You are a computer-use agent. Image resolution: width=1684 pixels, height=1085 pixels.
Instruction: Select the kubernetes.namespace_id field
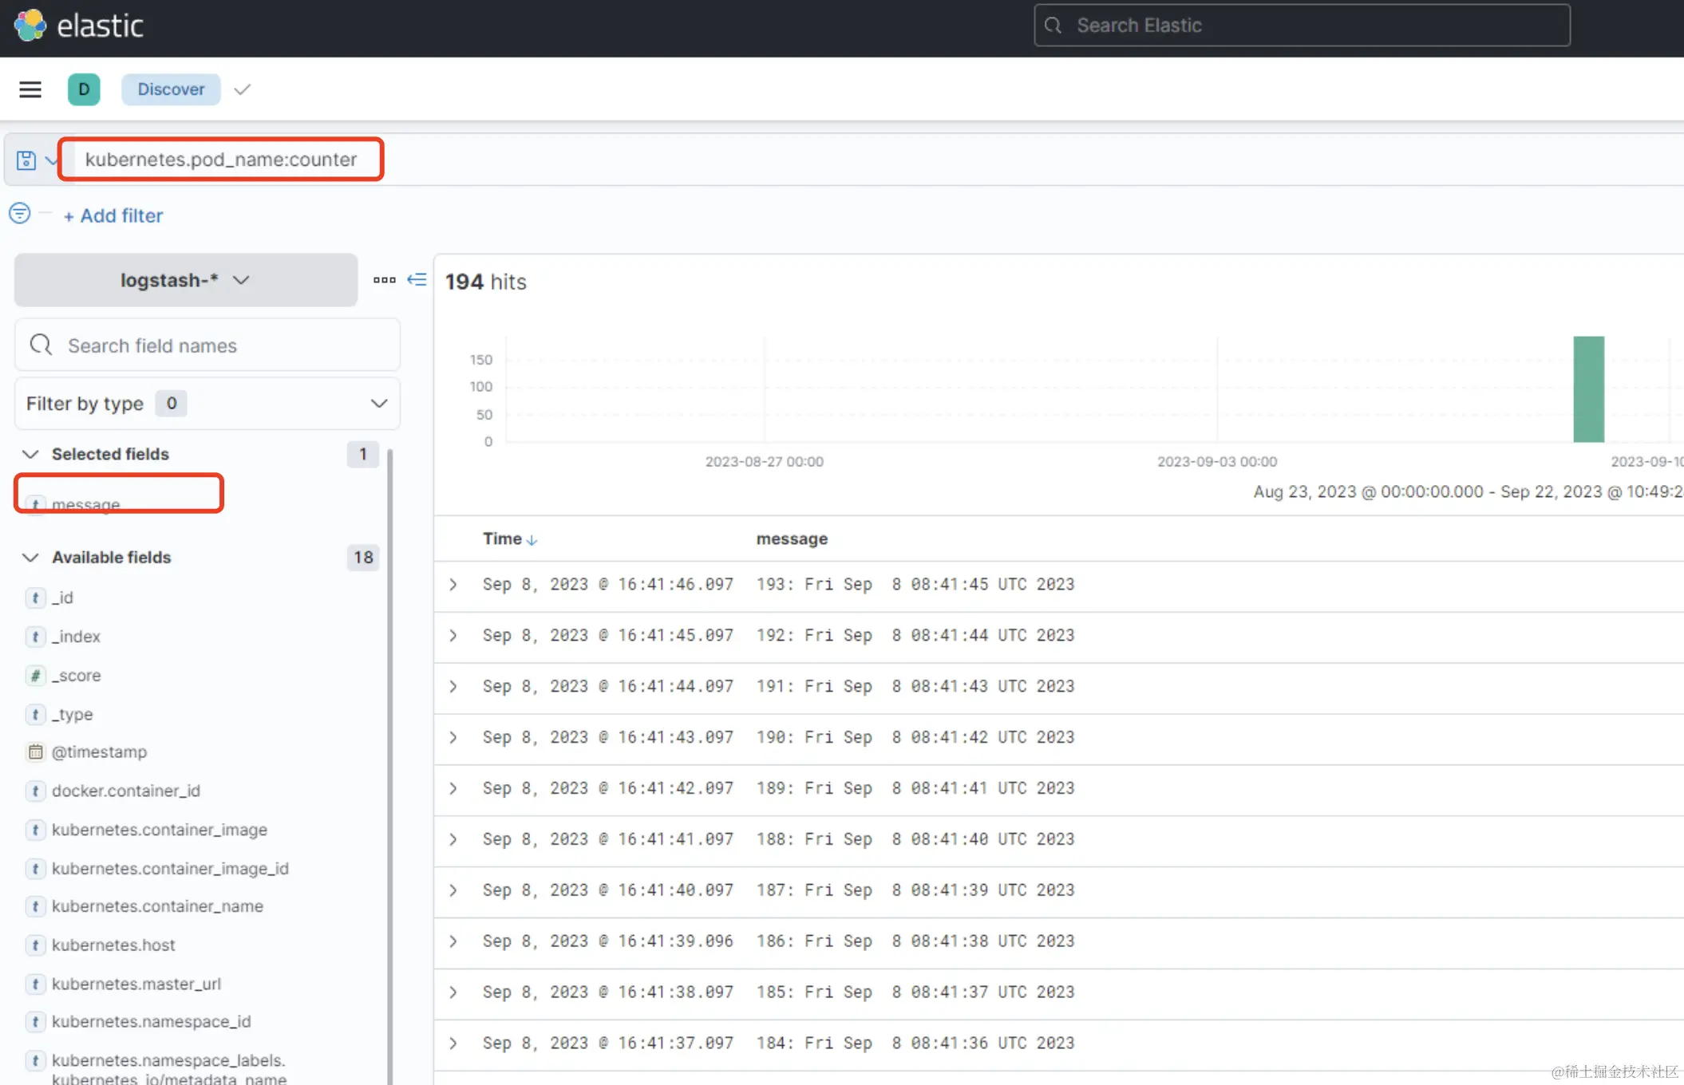(x=152, y=1022)
